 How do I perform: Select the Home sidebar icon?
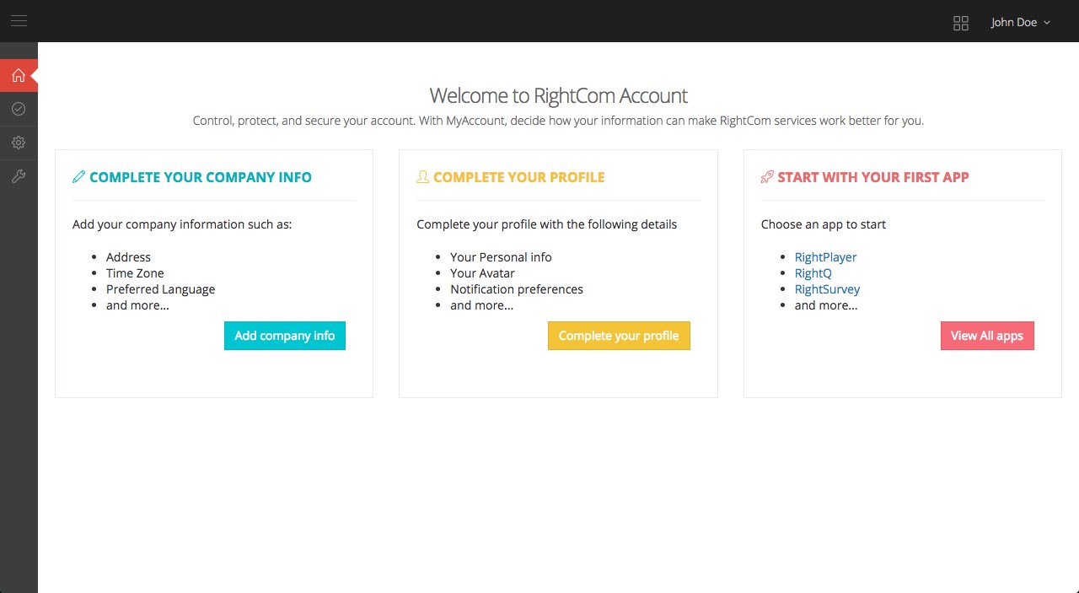point(19,76)
